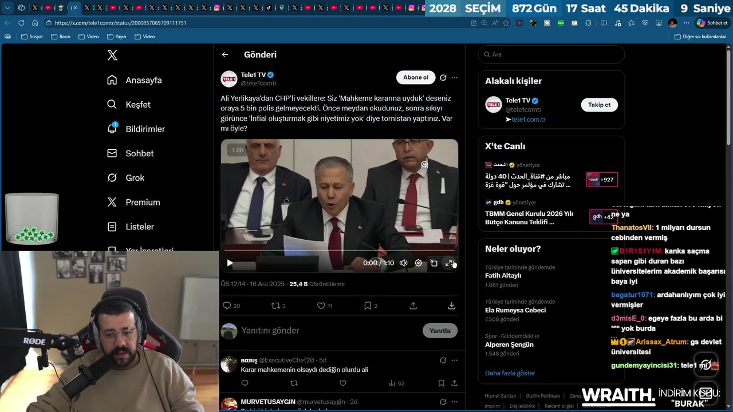
Task: Open Bildirimler notifications
Action: [x=136, y=129]
